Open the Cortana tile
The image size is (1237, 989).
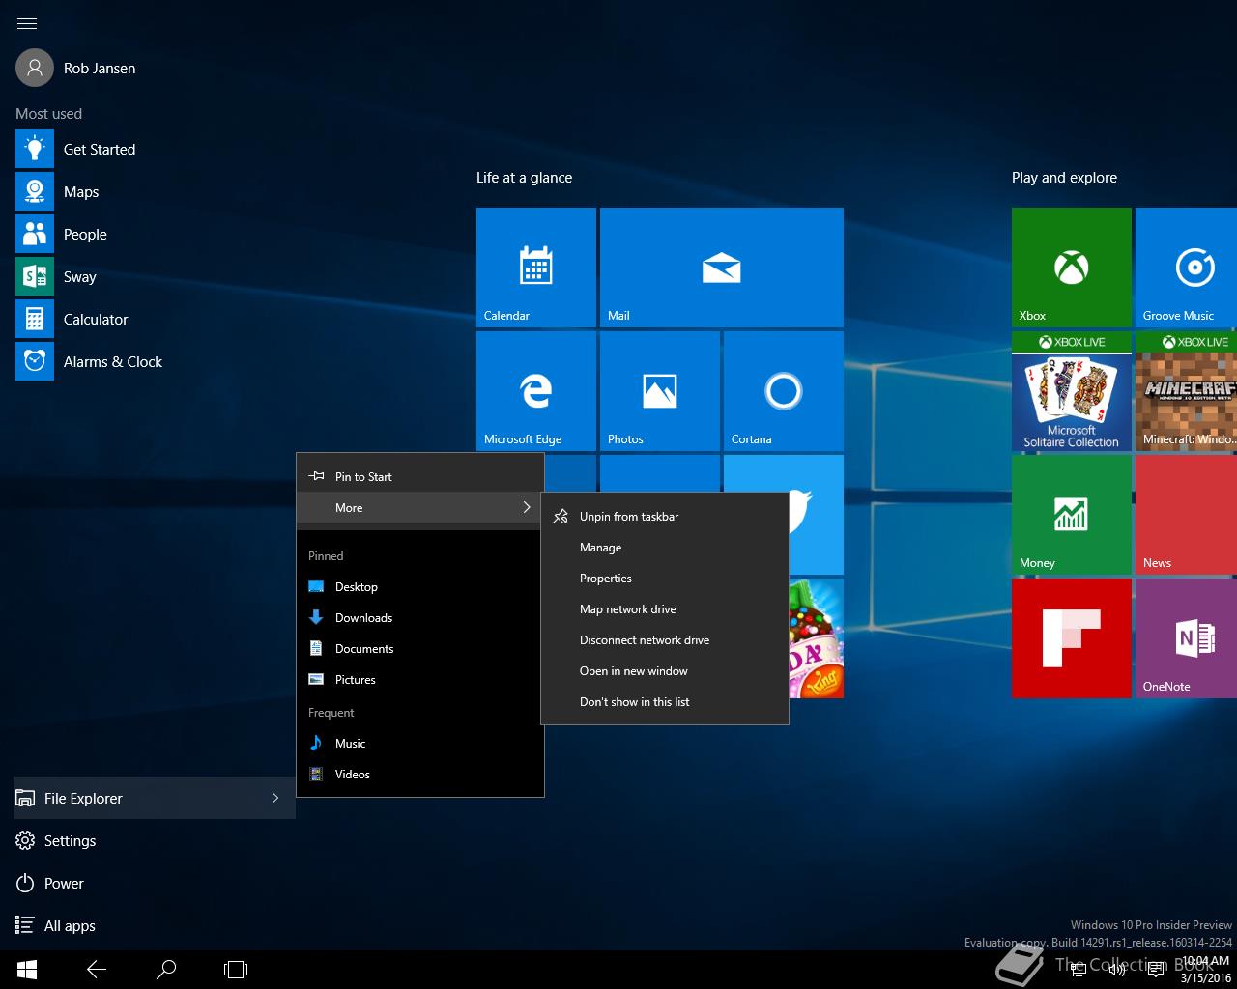point(784,391)
